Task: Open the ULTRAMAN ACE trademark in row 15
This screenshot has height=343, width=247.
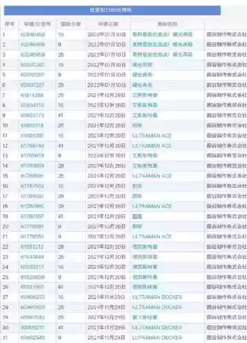Action: pyautogui.click(x=152, y=176)
